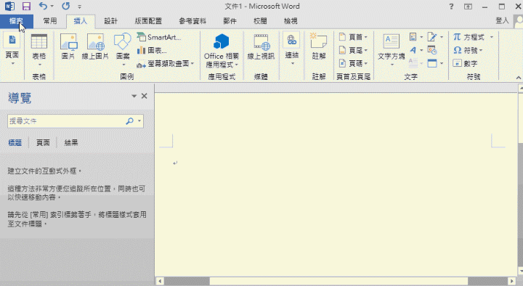Show the 結果 search results view
The image size is (523, 286).
pos(71,143)
